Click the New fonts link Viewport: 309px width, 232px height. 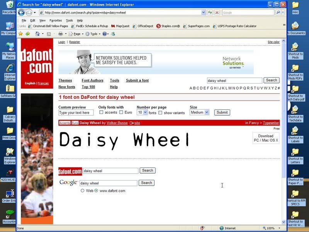click(x=67, y=87)
